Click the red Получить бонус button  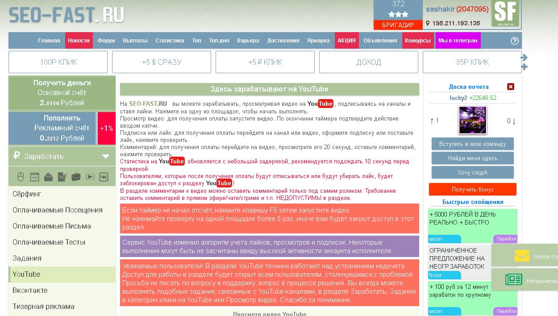point(473,189)
